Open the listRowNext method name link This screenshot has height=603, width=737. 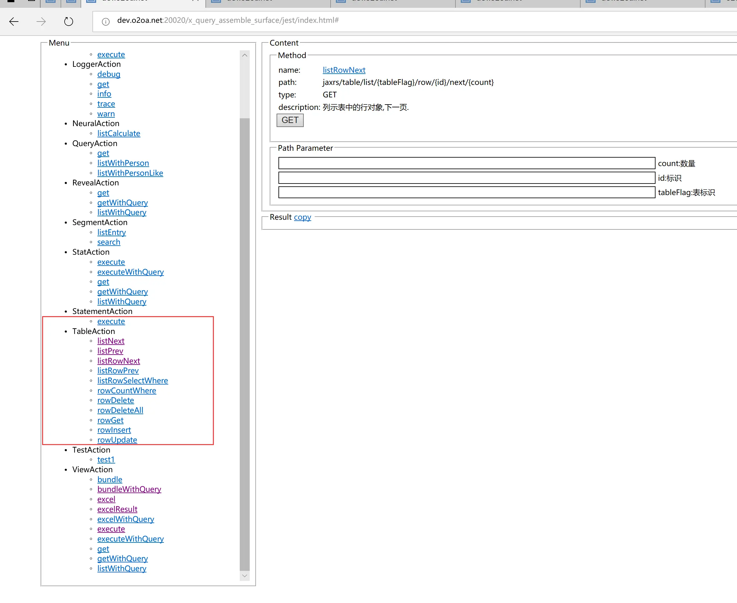(x=344, y=70)
